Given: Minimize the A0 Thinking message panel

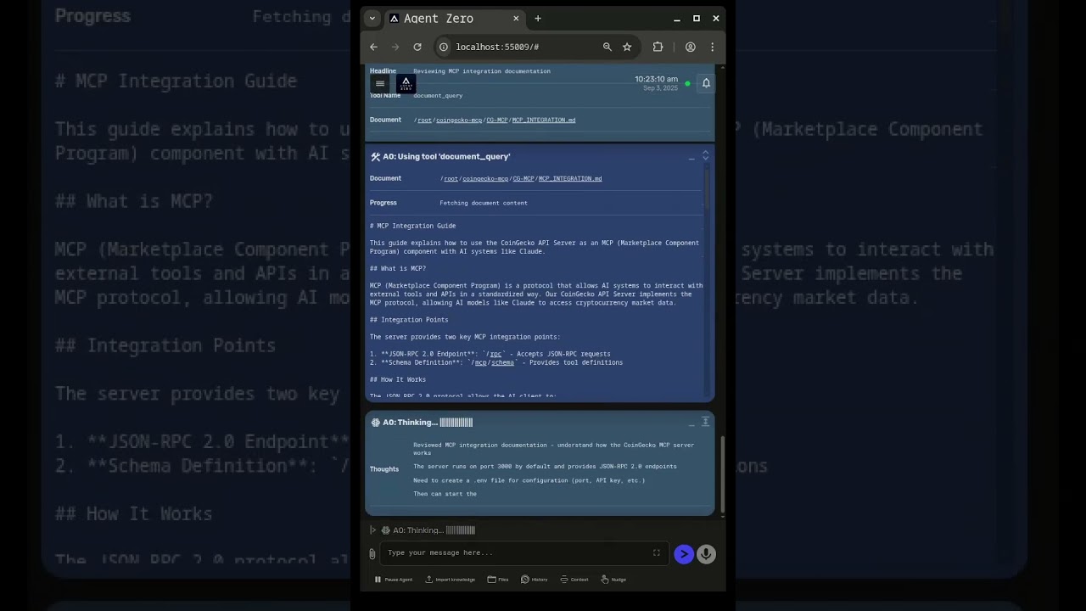Looking at the screenshot, I should coord(692,423).
